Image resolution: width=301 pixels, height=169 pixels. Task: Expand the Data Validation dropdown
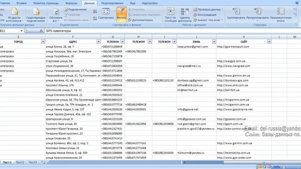[222, 9]
